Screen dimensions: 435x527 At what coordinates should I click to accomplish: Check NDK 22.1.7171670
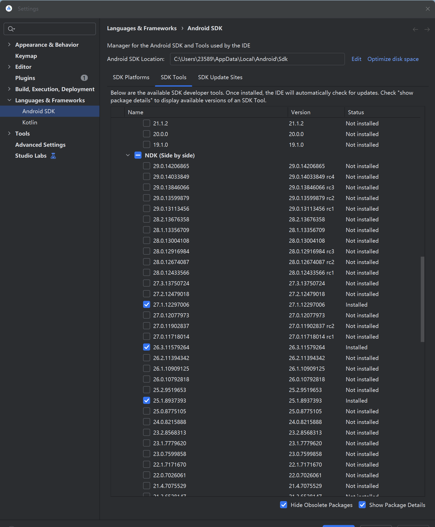pos(147,465)
